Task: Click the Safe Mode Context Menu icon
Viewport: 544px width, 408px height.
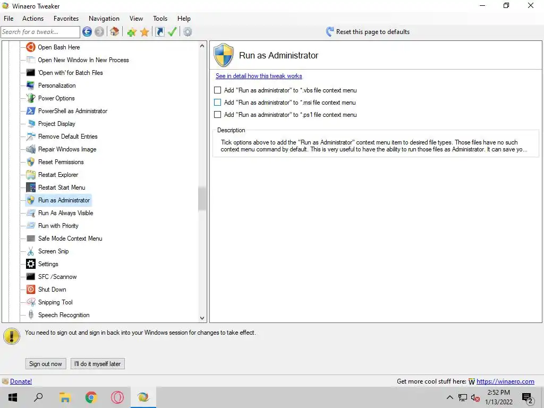Action: [30, 239]
